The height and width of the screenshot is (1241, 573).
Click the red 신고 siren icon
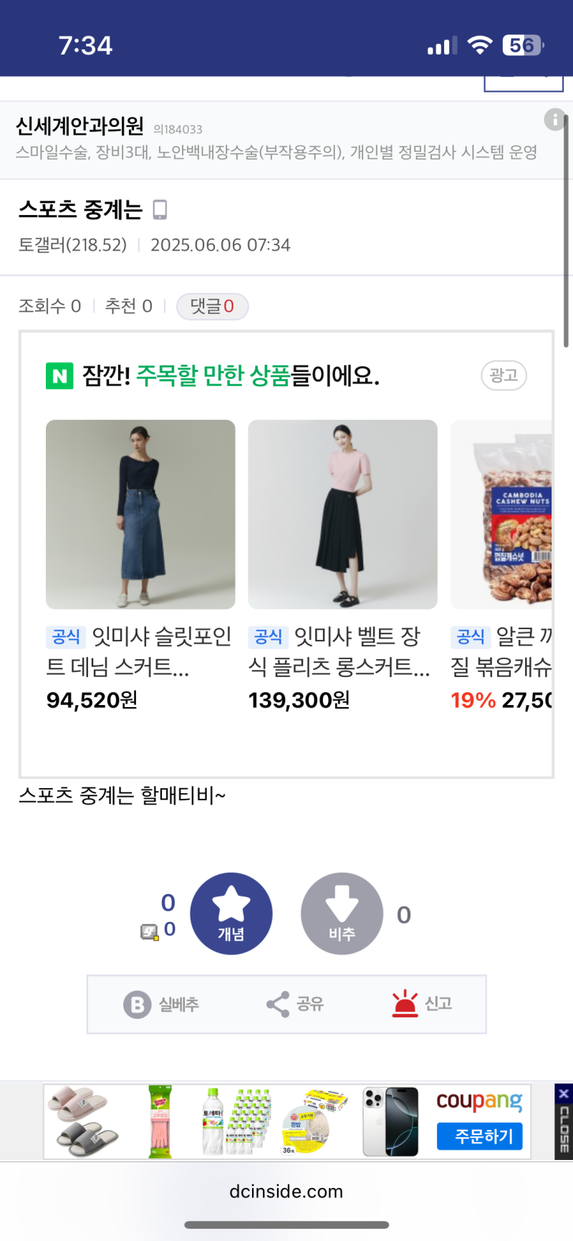pos(405,1003)
